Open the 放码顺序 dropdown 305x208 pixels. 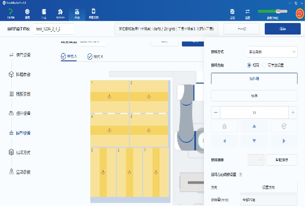pyautogui.click(x=256, y=160)
